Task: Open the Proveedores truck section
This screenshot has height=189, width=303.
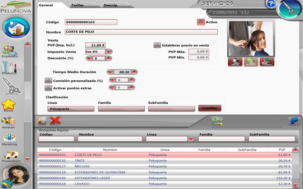Action: [x=11, y=156]
